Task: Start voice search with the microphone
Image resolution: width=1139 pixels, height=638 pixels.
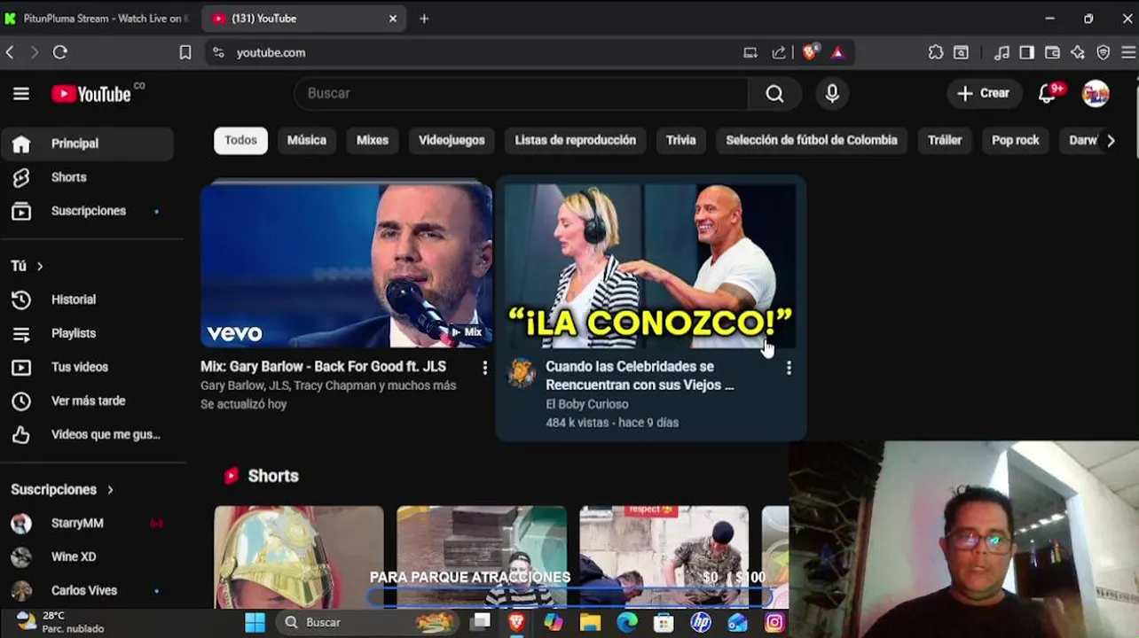Action: pyautogui.click(x=832, y=93)
